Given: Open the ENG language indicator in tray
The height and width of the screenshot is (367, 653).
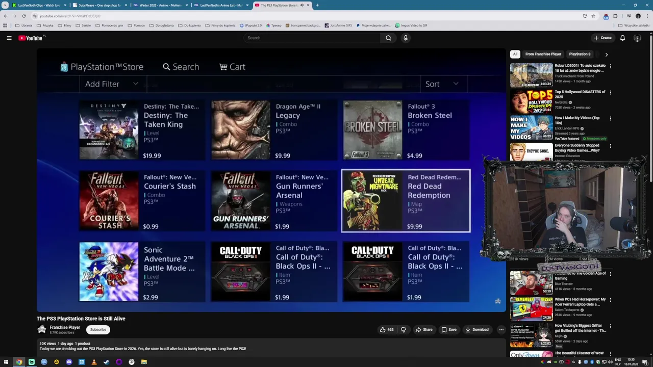Looking at the screenshot, I should coord(618,362).
